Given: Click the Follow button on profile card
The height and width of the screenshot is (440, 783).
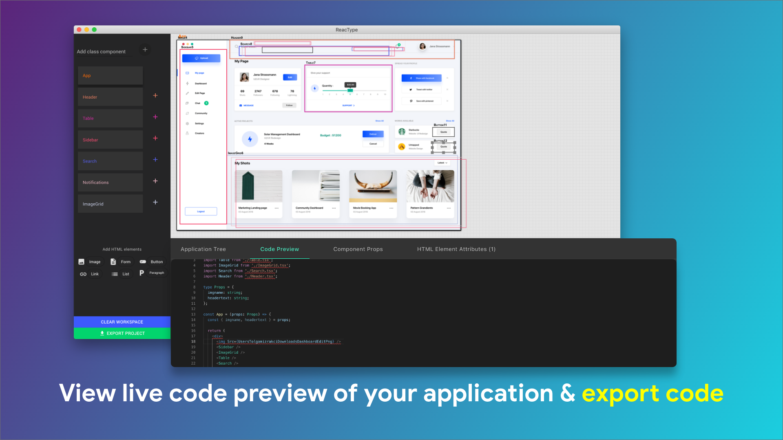Looking at the screenshot, I should pyautogui.click(x=289, y=105).
